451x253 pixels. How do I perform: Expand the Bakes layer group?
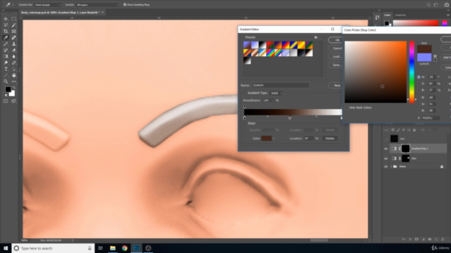[391, 167]
